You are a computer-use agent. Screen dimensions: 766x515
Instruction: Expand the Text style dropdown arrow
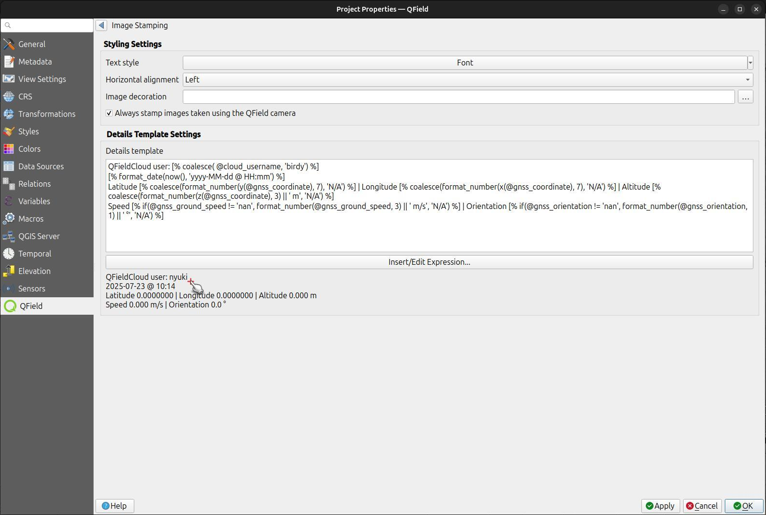click(x=750, y=63)
